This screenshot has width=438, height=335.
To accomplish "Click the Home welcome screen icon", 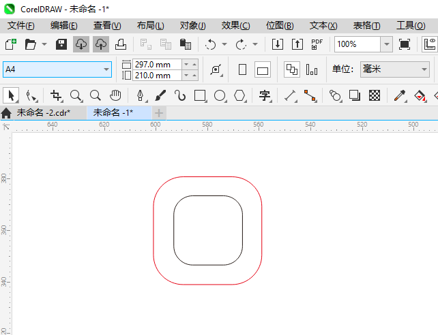I will [x=6, y=113].
